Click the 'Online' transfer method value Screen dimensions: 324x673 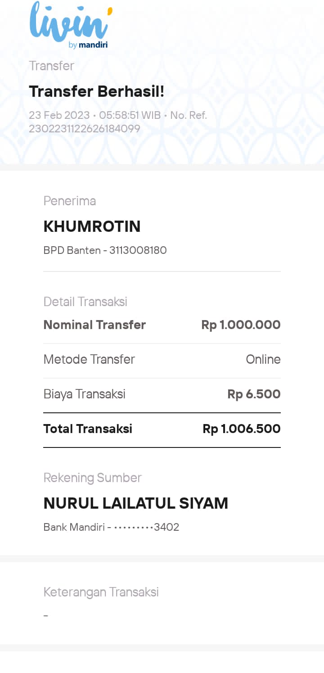coord(263,359)
